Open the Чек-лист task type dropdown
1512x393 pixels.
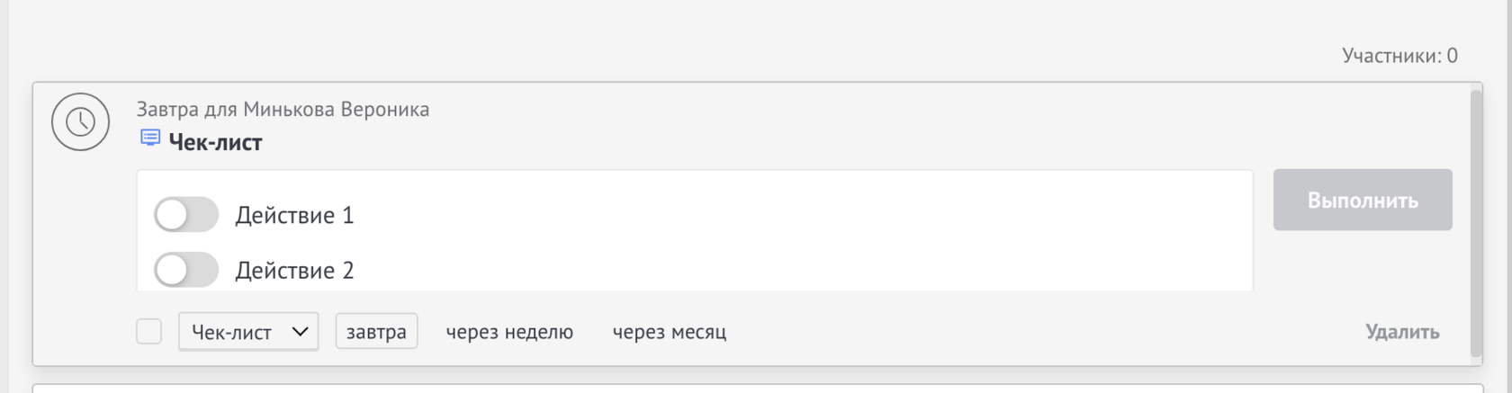[x=247, y=332]
